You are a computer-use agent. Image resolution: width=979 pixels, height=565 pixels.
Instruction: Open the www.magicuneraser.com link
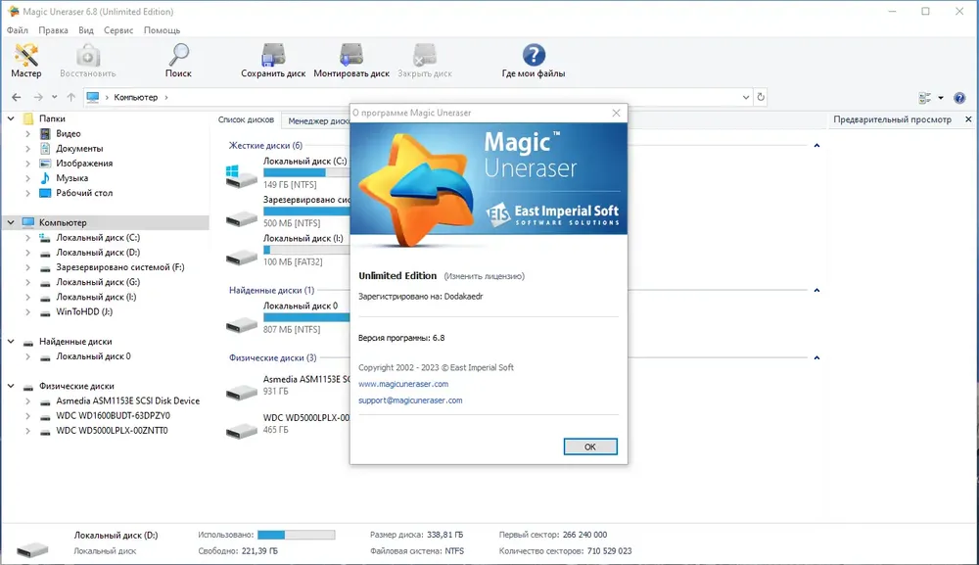click(403, 384)
